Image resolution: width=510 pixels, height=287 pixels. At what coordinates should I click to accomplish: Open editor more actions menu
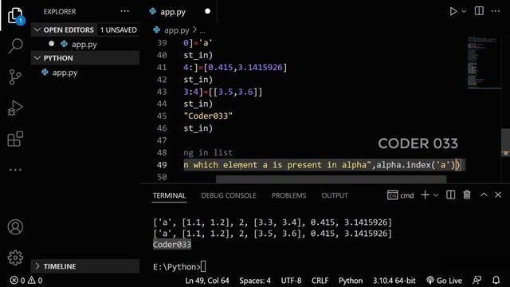click(496, 11)
